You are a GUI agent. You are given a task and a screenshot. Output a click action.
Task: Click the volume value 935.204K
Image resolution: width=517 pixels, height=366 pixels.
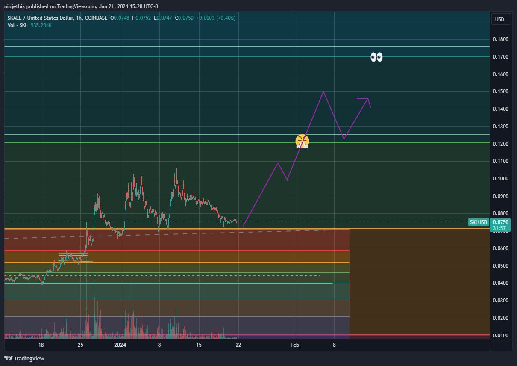tap(41, 25)
